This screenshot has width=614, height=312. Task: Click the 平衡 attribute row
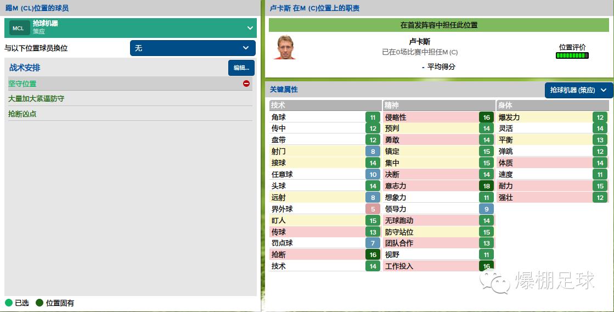pyautogui.click(x=553, y=140)
